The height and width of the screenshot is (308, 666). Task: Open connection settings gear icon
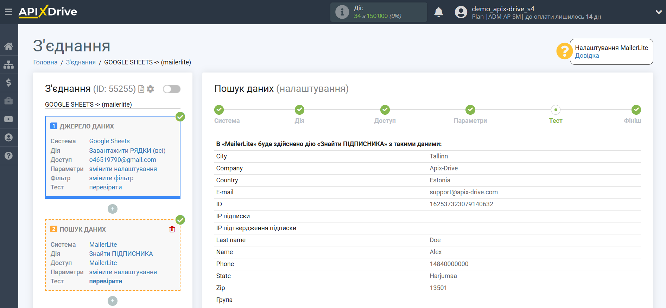(x=151, y=89)
